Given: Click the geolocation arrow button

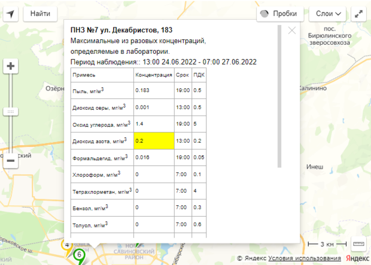Looking at the screenshot, I should [11, 13].
